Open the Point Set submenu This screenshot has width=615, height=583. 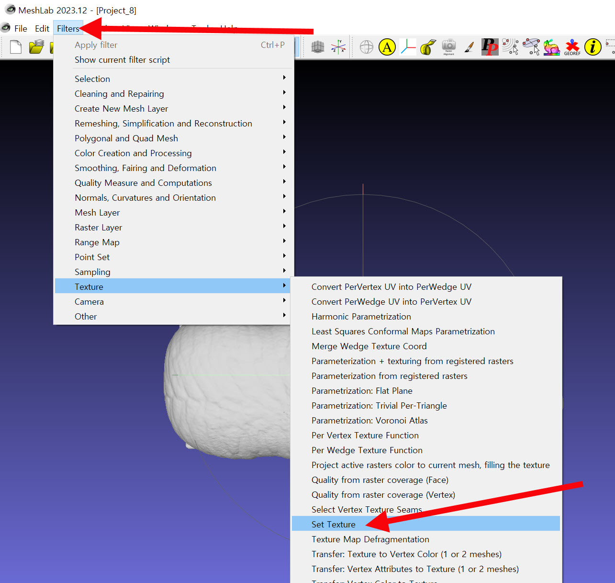pos(173,257)
